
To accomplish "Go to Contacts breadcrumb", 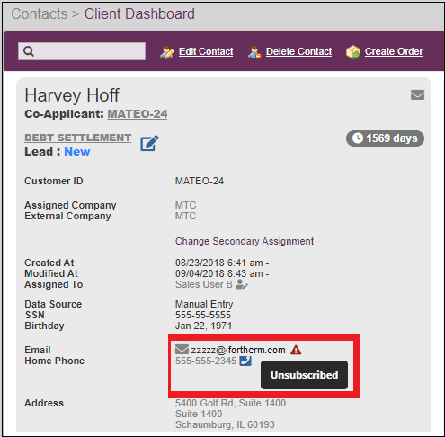I will [40, 13].
